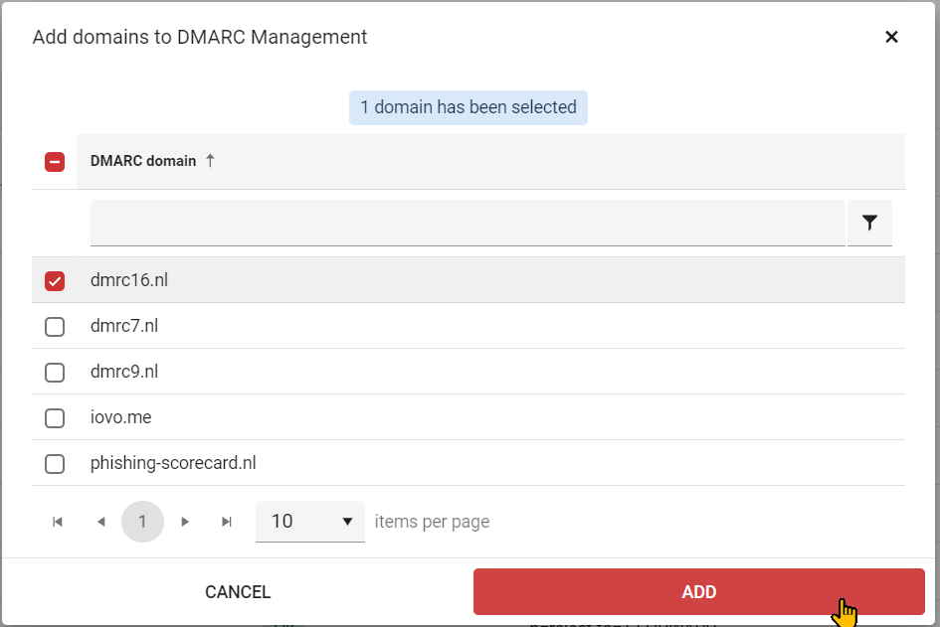Click the sort arrow next to DMARC domain
The image size is (940, 627).
click(211, 160)
